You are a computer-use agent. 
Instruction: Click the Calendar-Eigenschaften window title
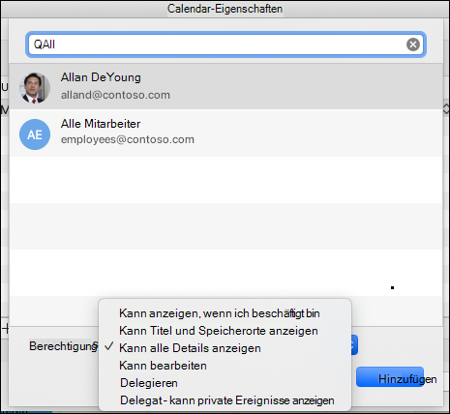(225, 9)
